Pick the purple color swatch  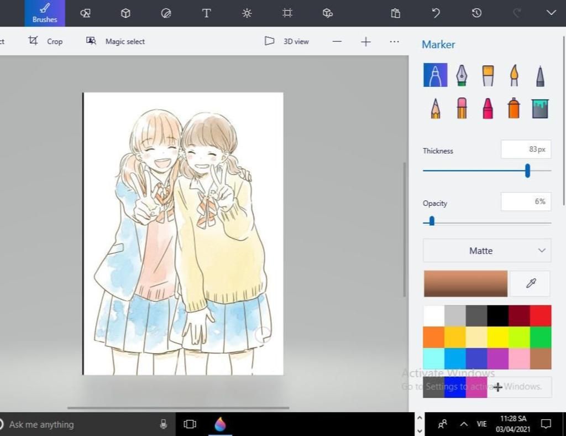coord(498,359)
